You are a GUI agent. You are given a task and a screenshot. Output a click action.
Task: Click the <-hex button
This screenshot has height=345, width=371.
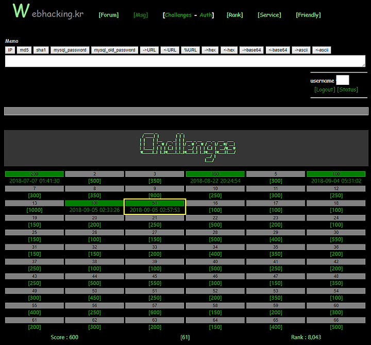pos(229,50)
